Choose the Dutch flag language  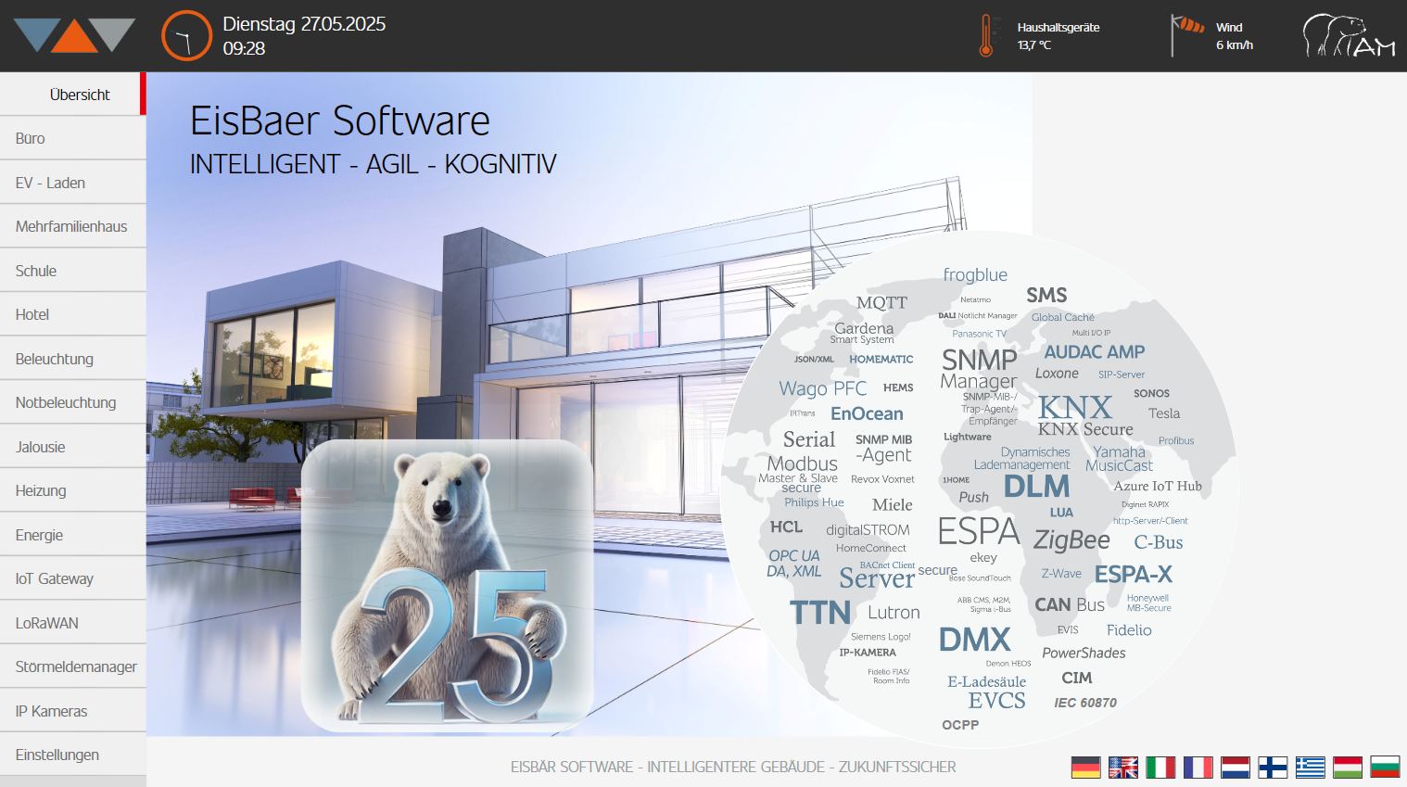(1236, 768)
